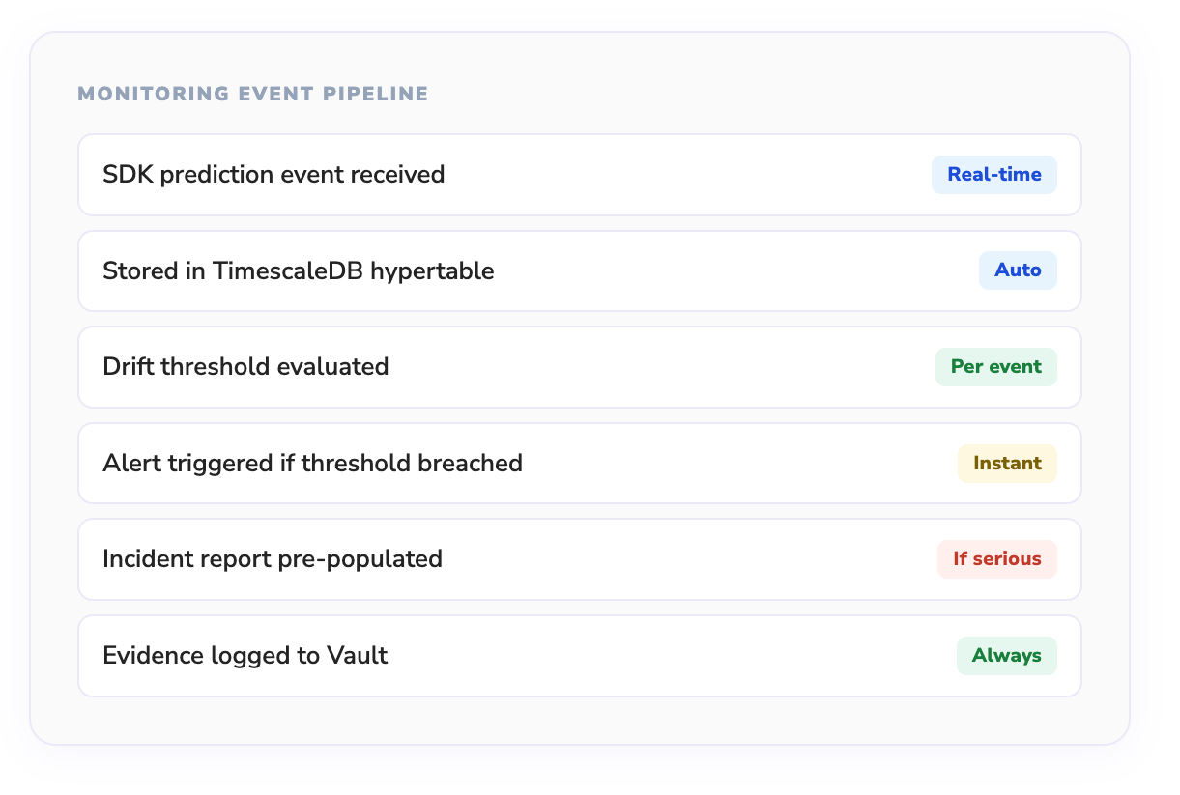Expand the 'Alert triggered' pipeline entry
This screenshot has width=1180, height=795.
click(x=580, y=463)
